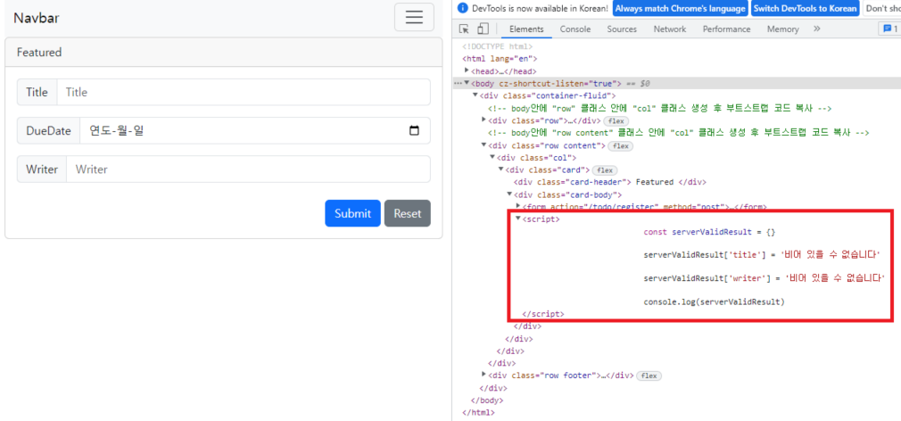Click the Navbar brand link

37,17
